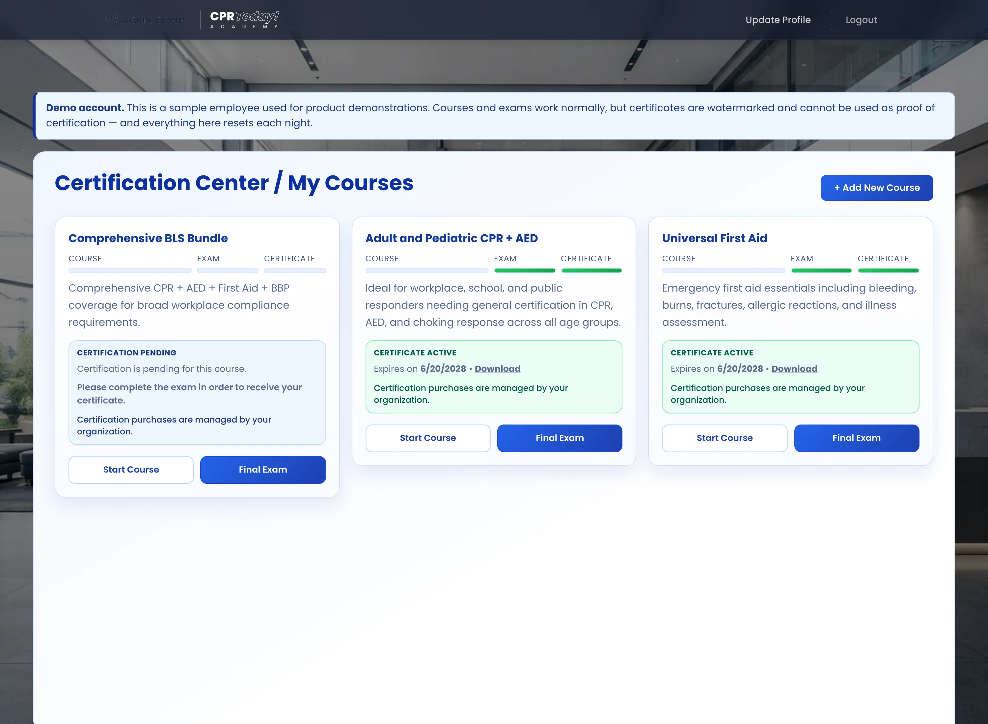Open Final Exam for Universal First Aid
The height and width of the screenshot is (724, 988).
point(857,438)
